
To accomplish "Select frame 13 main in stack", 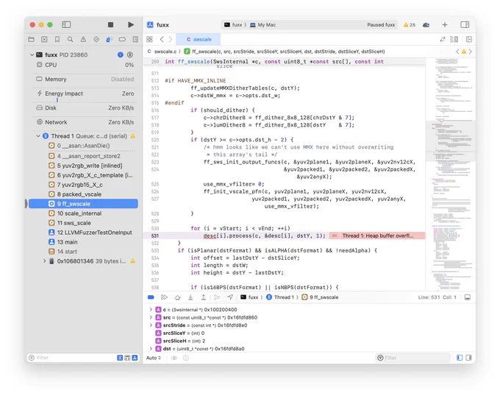I will pyautogui.click(x=67, y=241).
